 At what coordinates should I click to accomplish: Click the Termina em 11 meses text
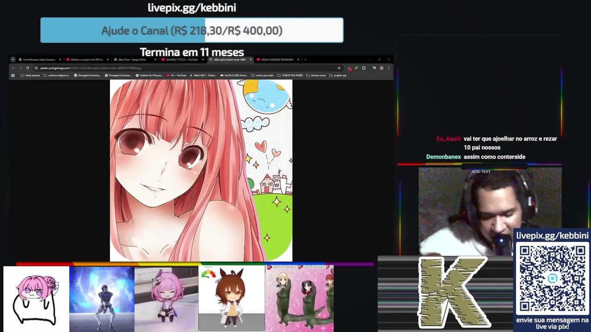point(192,52)
